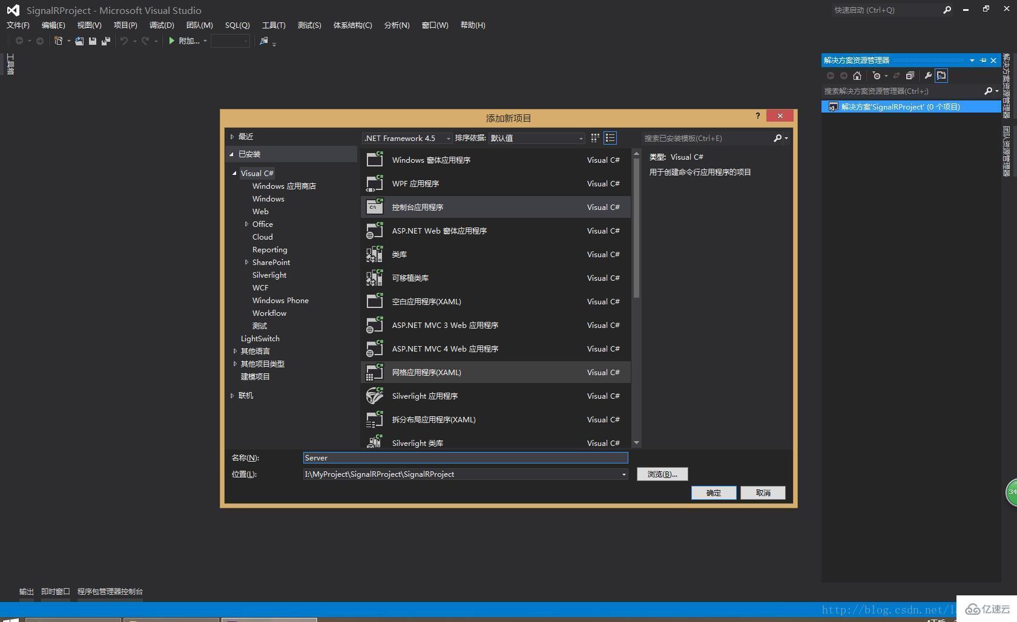Screen dimensions: 1017x622
Task: Open the 视图(V) menu
Action: click(89, 25)
